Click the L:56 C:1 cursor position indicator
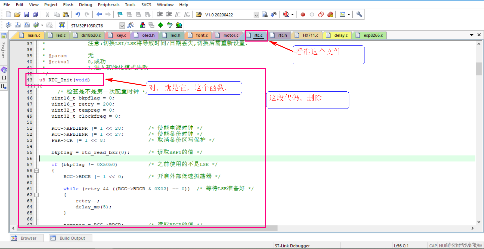 (401, 245)
